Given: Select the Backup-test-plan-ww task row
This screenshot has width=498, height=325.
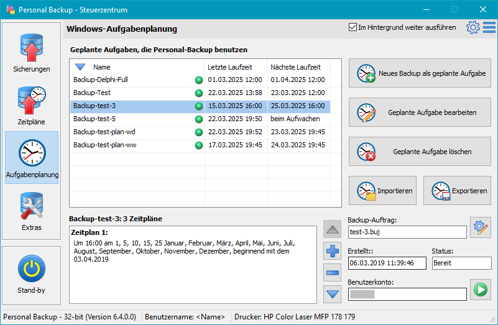Looking at the screenshot, I should tap(200, 145).
